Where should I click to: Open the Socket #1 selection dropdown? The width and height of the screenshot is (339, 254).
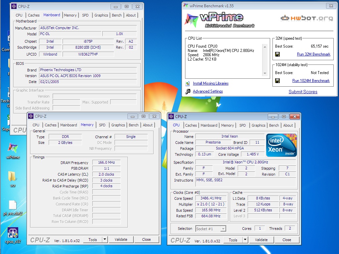223,229
